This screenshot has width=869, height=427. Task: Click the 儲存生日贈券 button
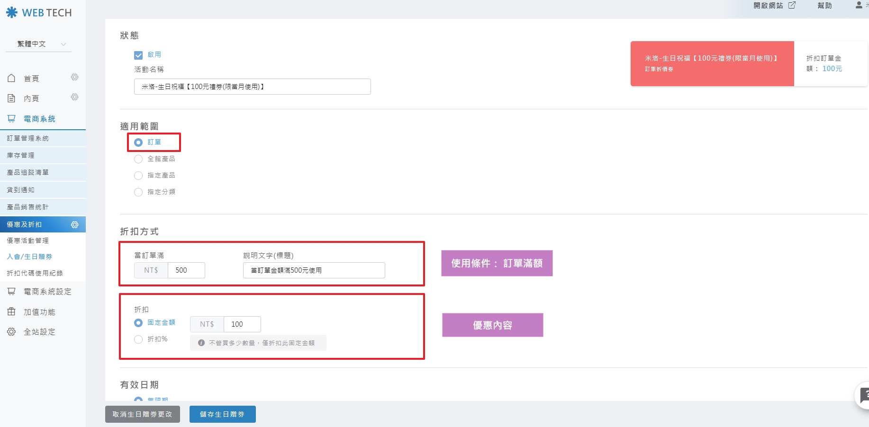click(222, 414)
